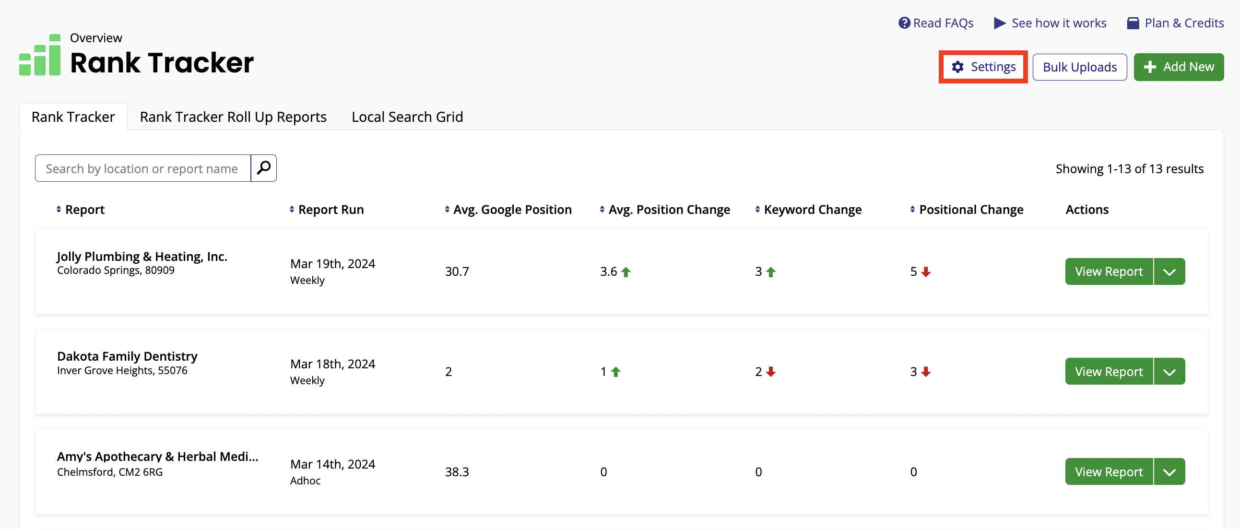The image size is (1240, 529).
Task: Expand actions dropdown for Dakota Family Dentistry row
Action: [1169, 372]
